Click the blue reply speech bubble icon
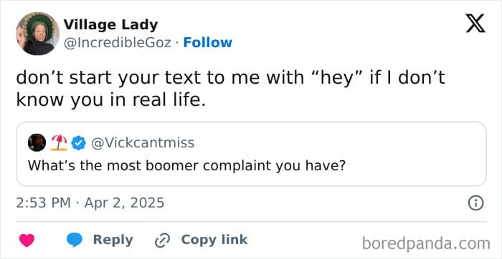 (x=75, y=240)
